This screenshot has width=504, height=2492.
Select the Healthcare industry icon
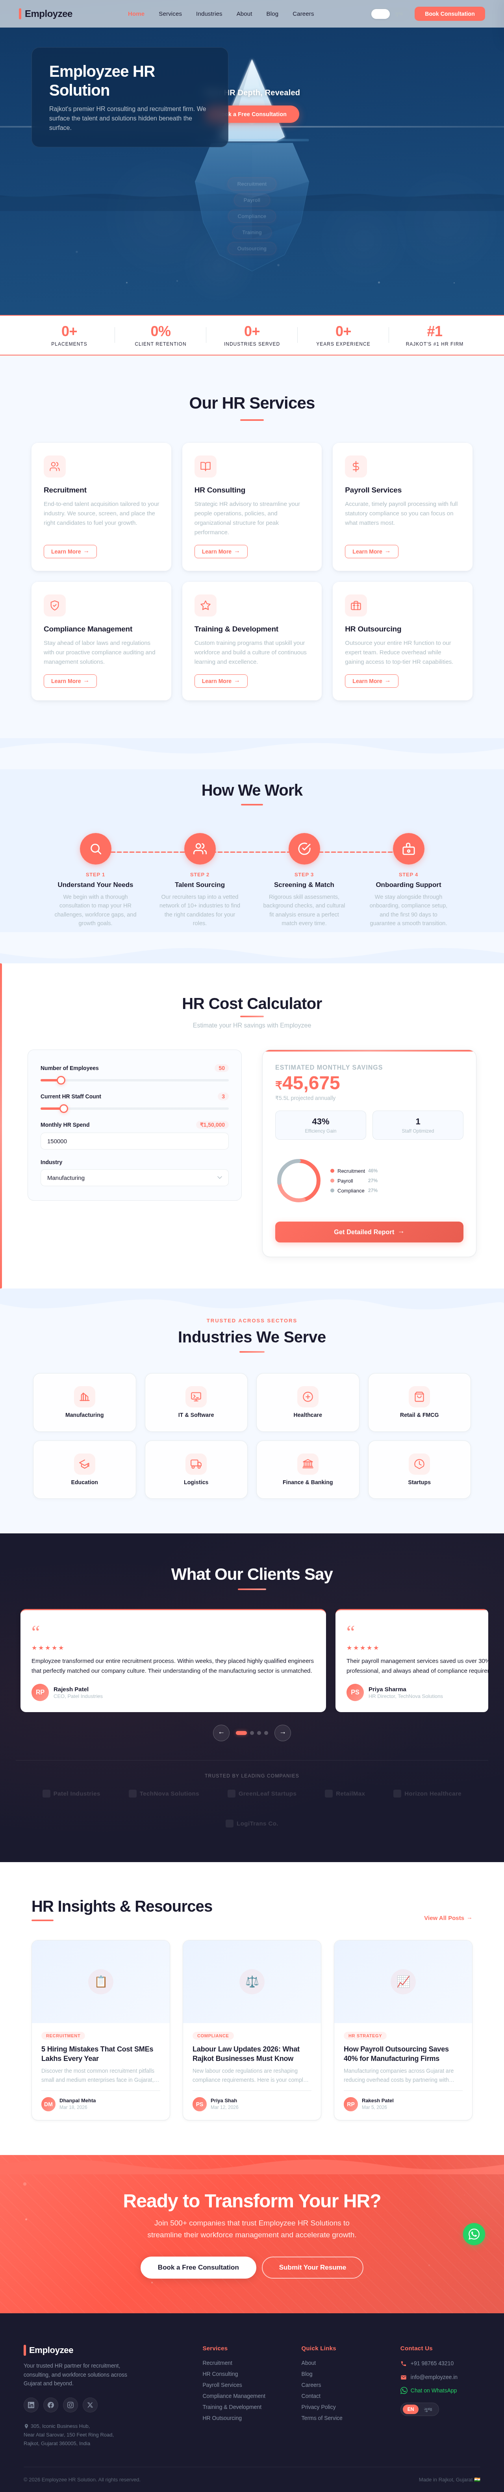[308, 1396]
